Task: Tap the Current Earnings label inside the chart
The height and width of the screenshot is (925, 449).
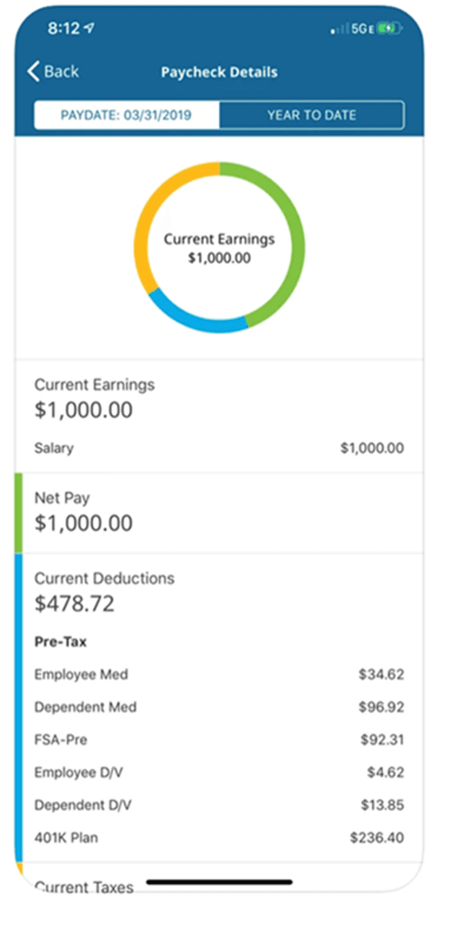Action: (219, 239)
